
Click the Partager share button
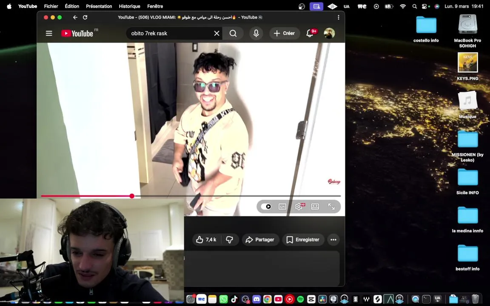pos(260,240)
